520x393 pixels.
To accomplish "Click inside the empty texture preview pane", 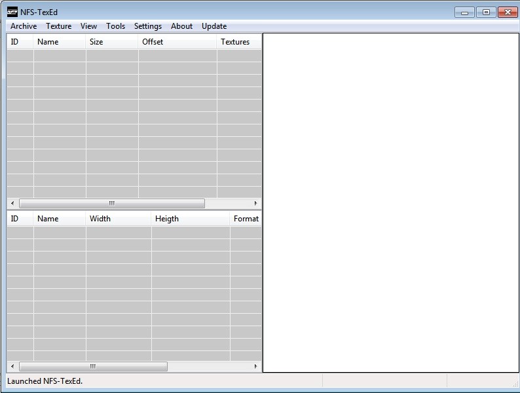I will pyautogui.click(x=390, y=203).
